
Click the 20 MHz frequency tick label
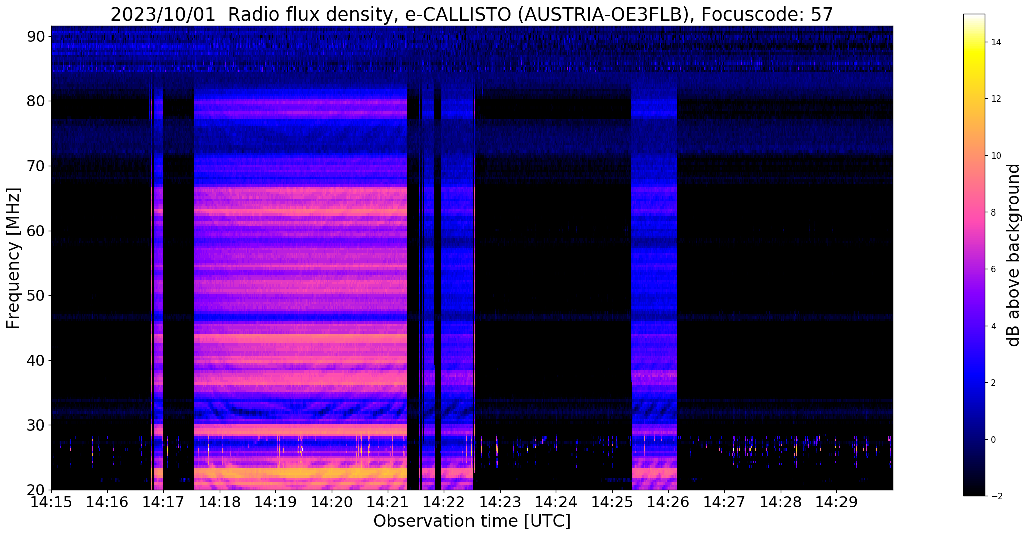coord(37,490)
